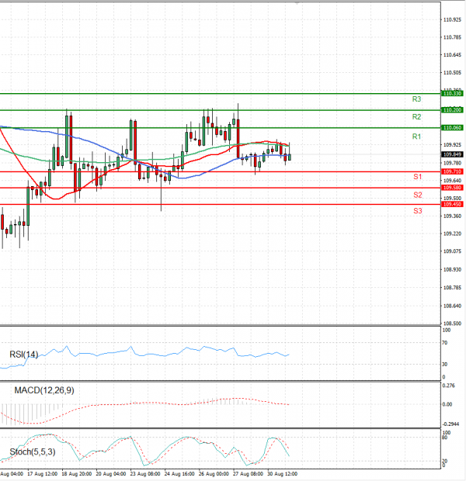Click the R2 resistance label

(x=416, y=117)
